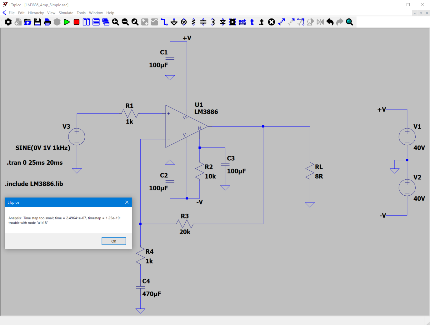Image resolution: width=430 pixels, height=325 pixels.
Task: Select the Diode placement tool
Action: coord(222,22)
